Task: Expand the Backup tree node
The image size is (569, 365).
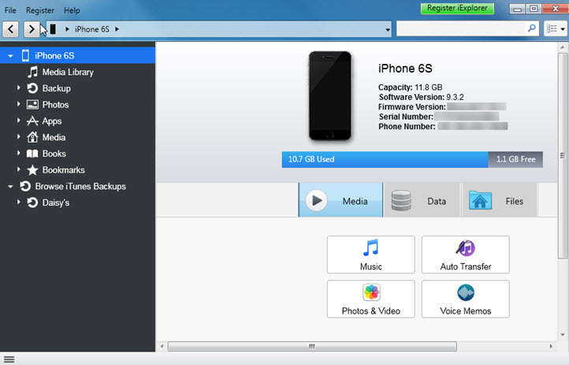Action: point(18,88)
